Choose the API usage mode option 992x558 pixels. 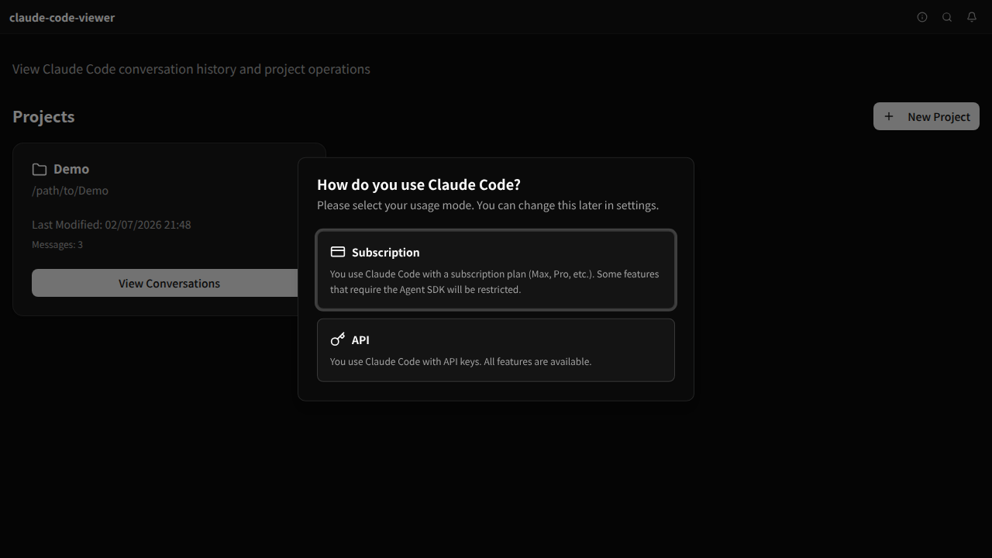496,350
